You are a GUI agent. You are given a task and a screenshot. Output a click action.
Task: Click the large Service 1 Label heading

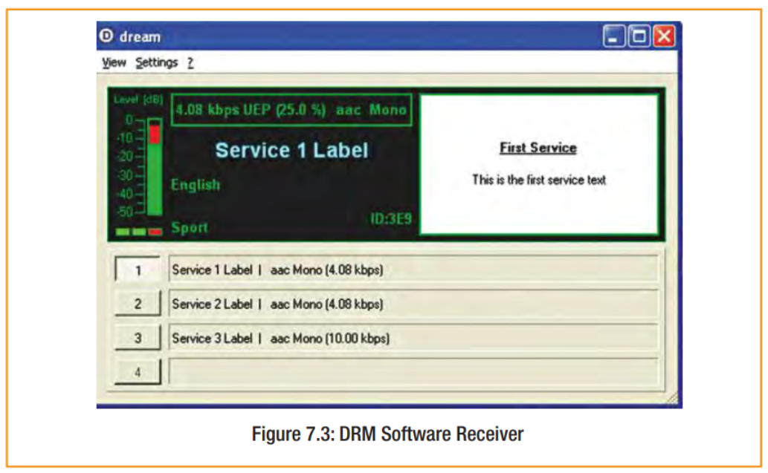(292, 150)
